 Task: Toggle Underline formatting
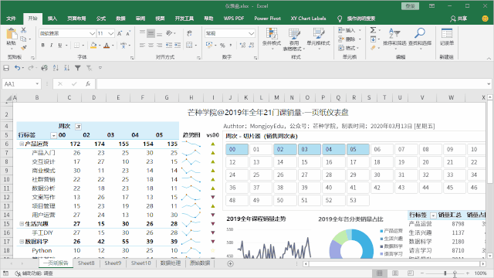[60, 46]
